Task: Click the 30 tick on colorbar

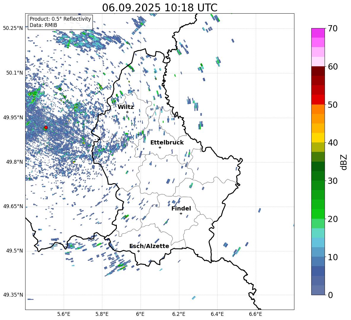Action: 333,181
